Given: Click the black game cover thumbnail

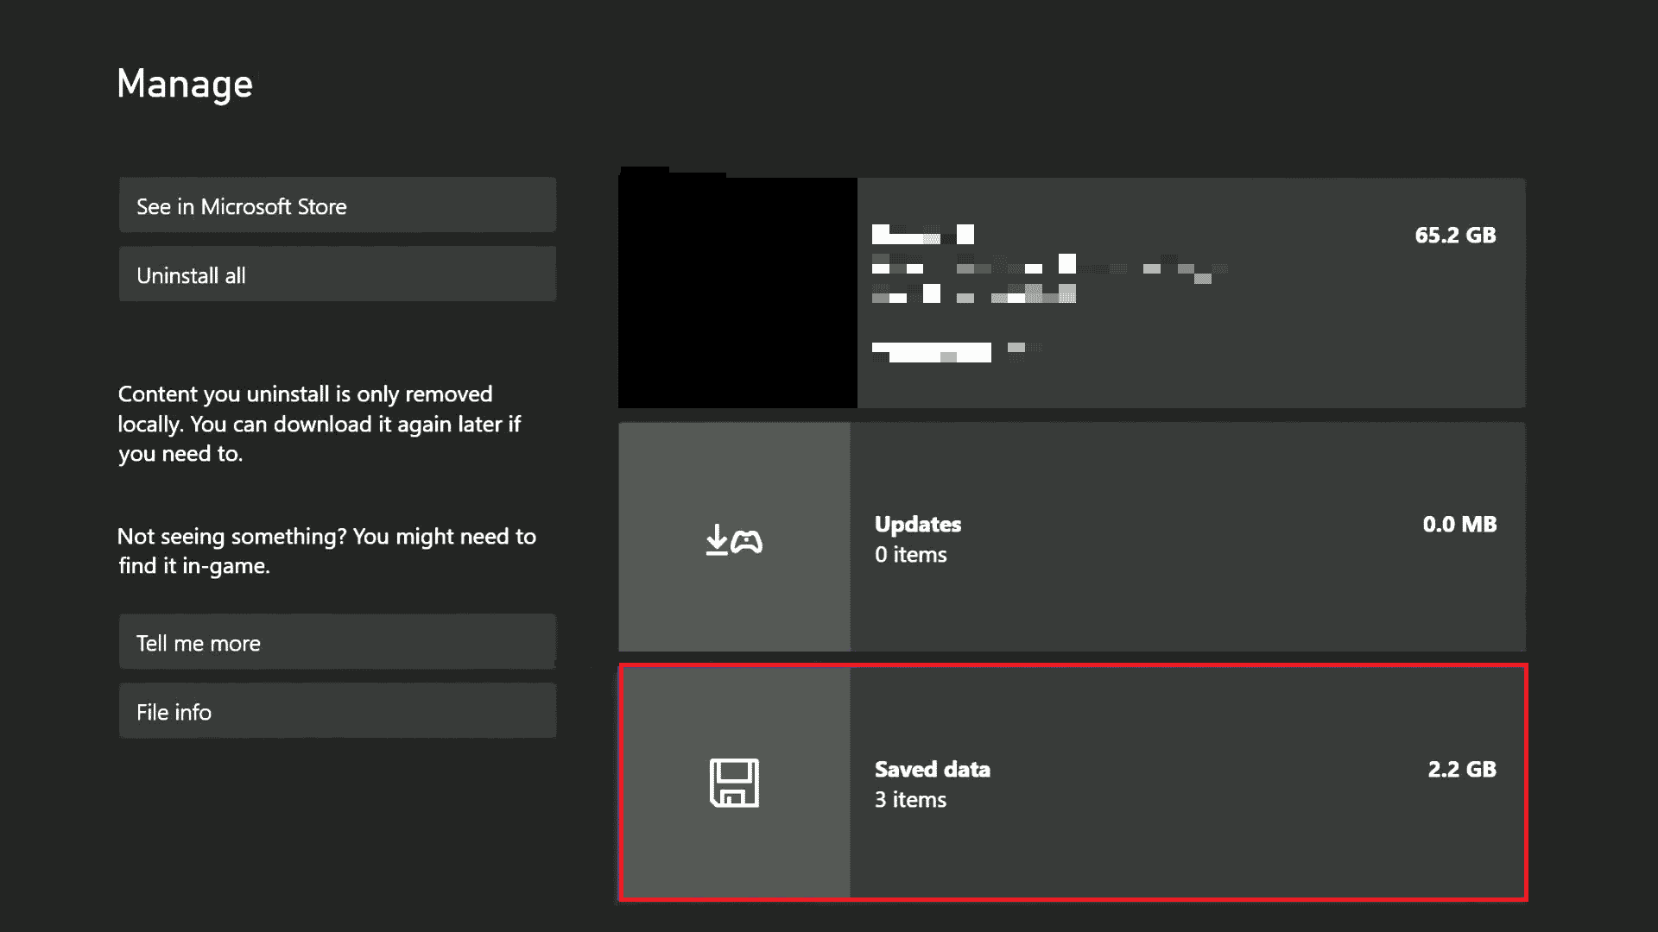Looking at the screenshot, I should (x=737, y=292).
